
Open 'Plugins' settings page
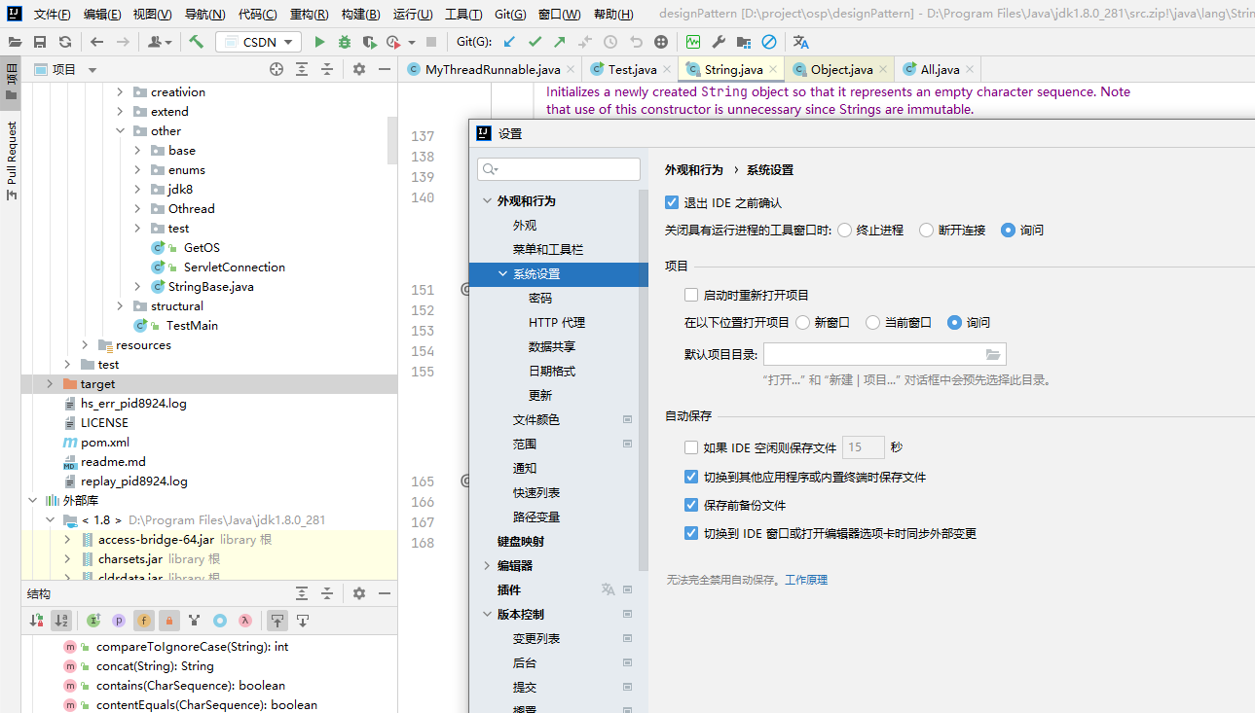point(509,589)
